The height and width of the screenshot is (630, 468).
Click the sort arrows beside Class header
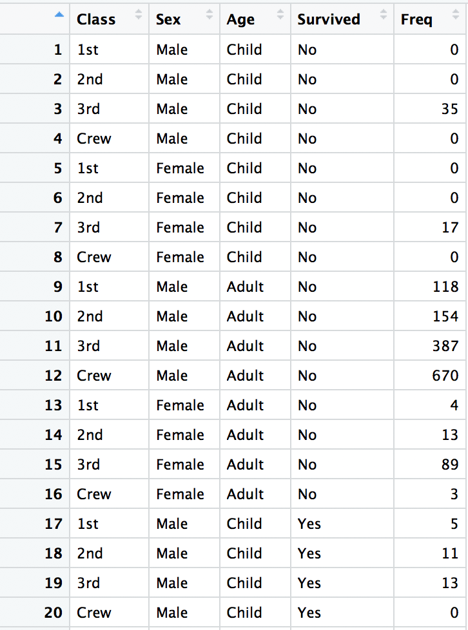(x=139, y=14)
